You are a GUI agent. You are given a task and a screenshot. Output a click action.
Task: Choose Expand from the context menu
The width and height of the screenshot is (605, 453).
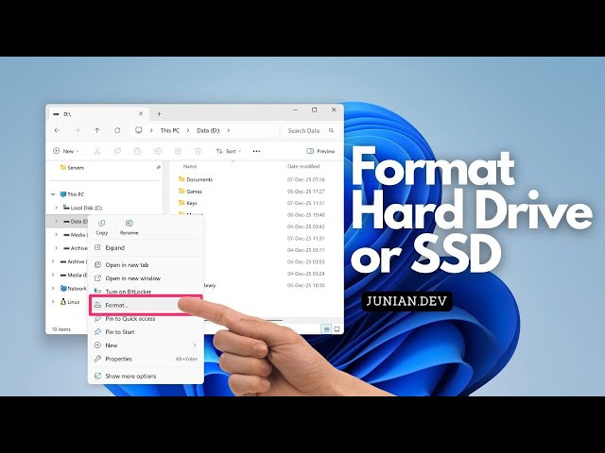tap(146, 247)
